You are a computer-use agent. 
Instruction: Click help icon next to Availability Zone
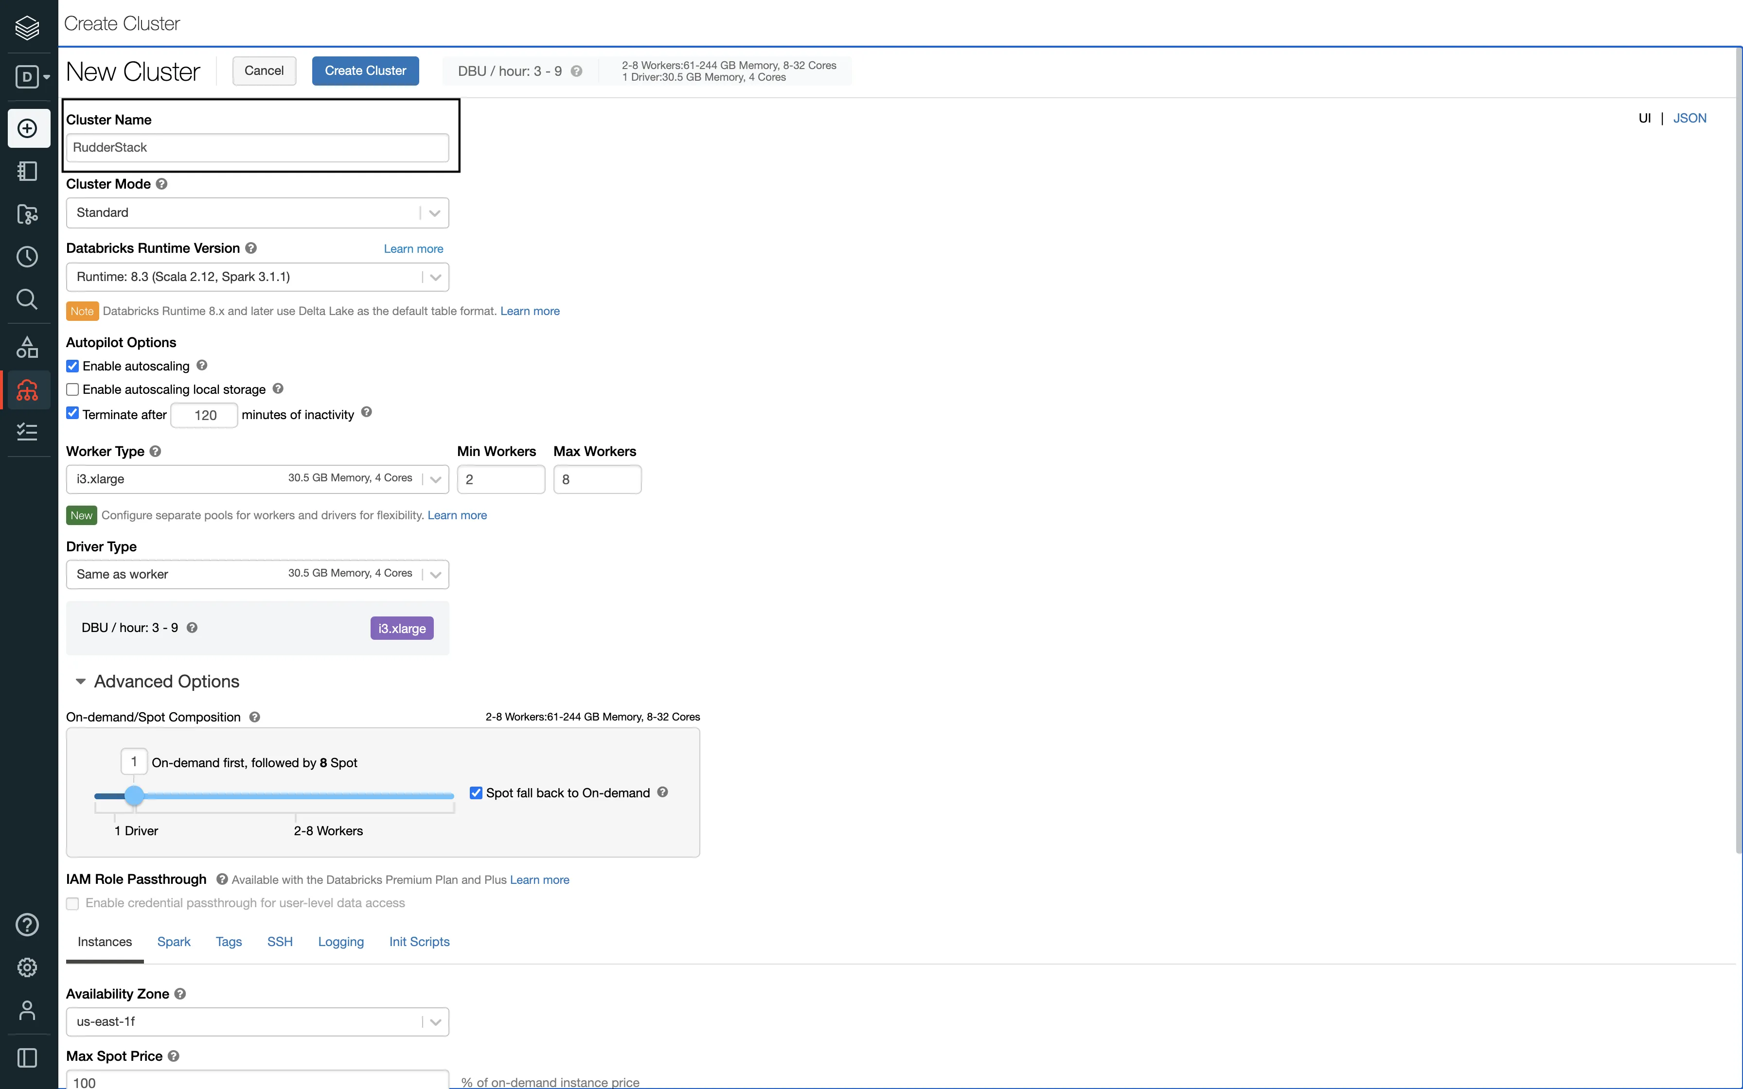(x=180, y=993)
